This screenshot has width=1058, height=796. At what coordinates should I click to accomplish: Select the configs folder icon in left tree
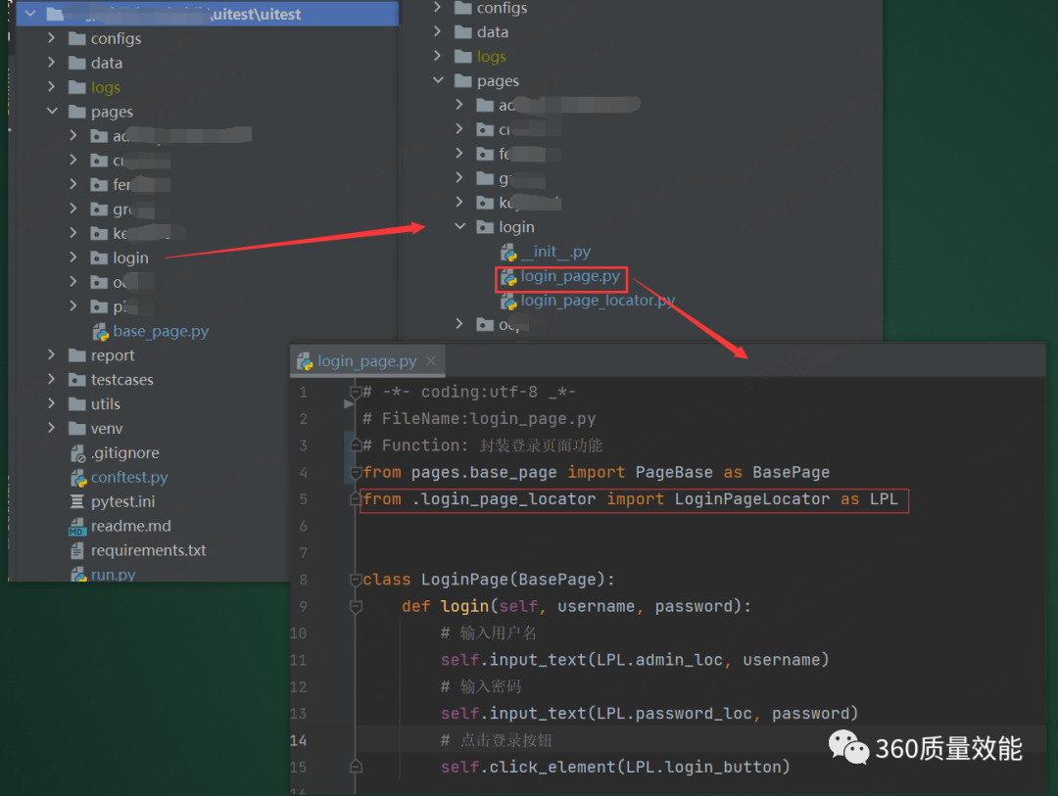click(77, 38)
